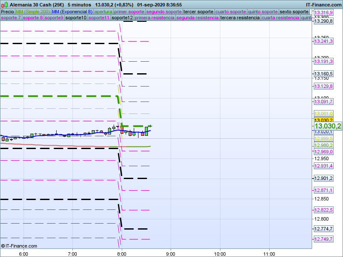Image resolution: width=343 pixels, height=257 pixels.
Task: Open the soporte12 indicator label
Action: (122, 18)
